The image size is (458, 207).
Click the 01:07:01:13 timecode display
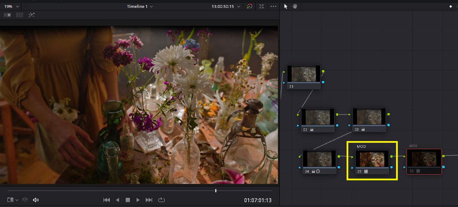tap(258, 200)
